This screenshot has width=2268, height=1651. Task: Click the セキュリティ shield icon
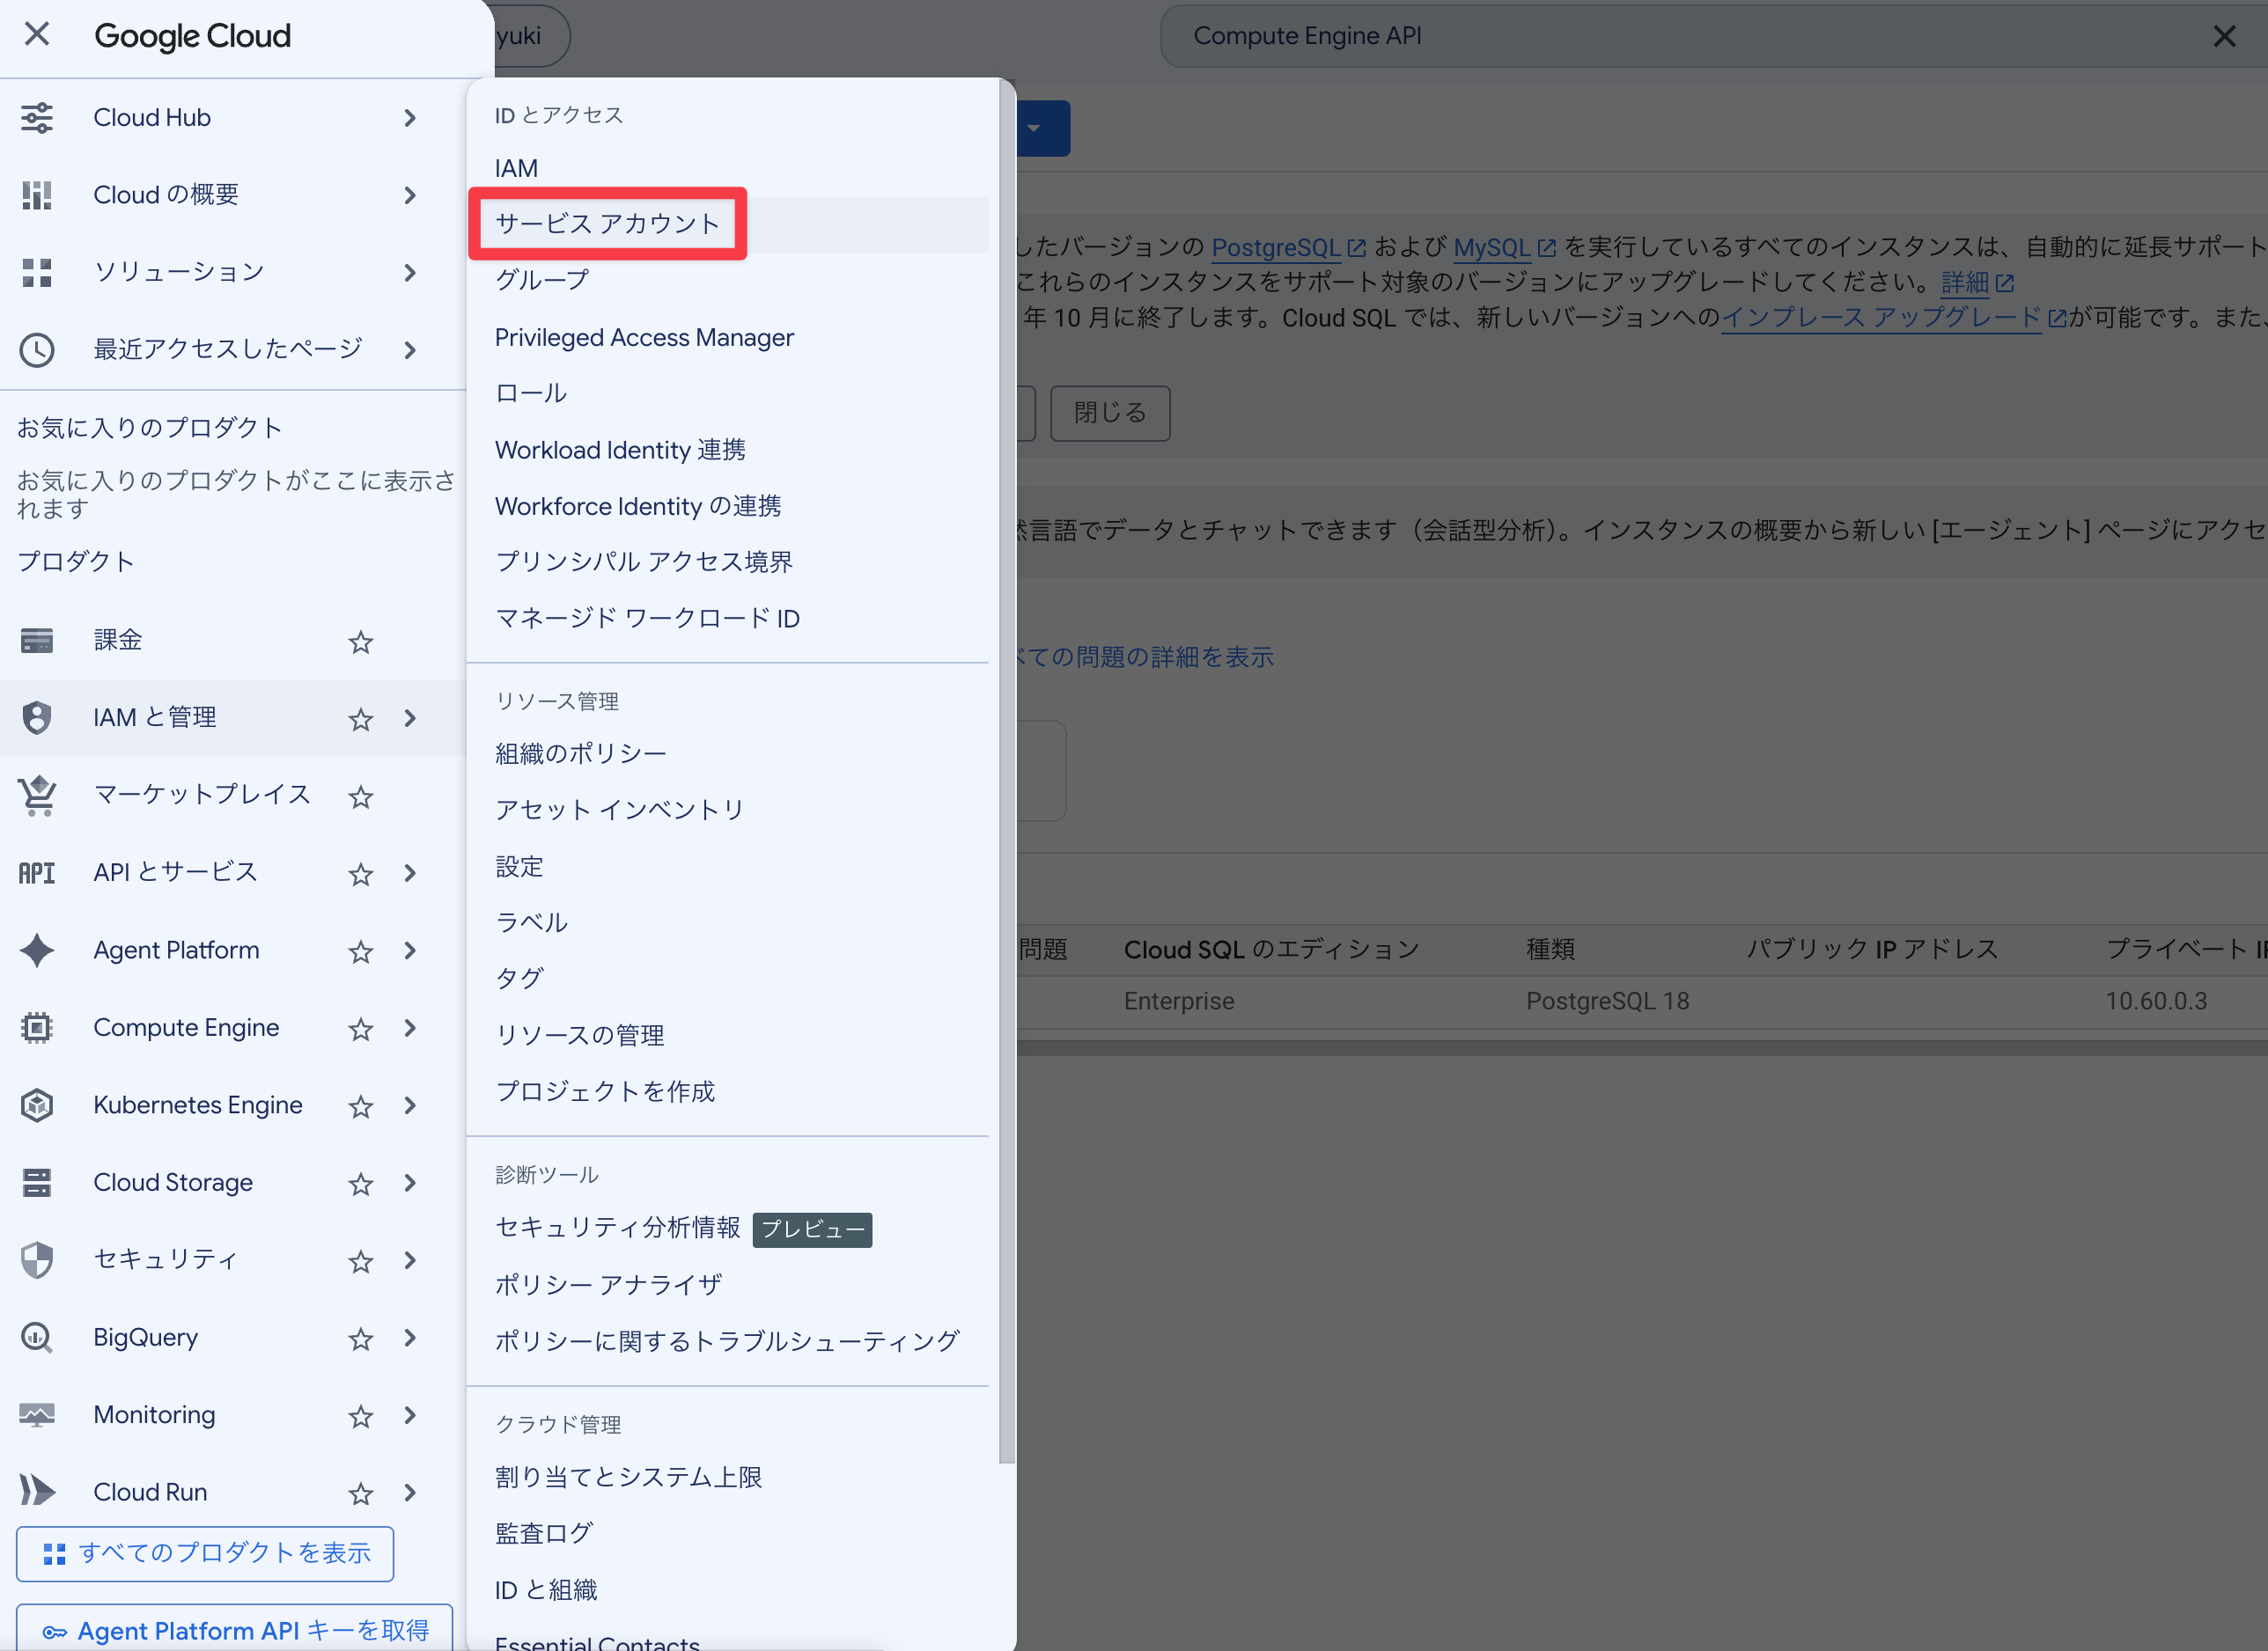click(x=37, y=1260)
